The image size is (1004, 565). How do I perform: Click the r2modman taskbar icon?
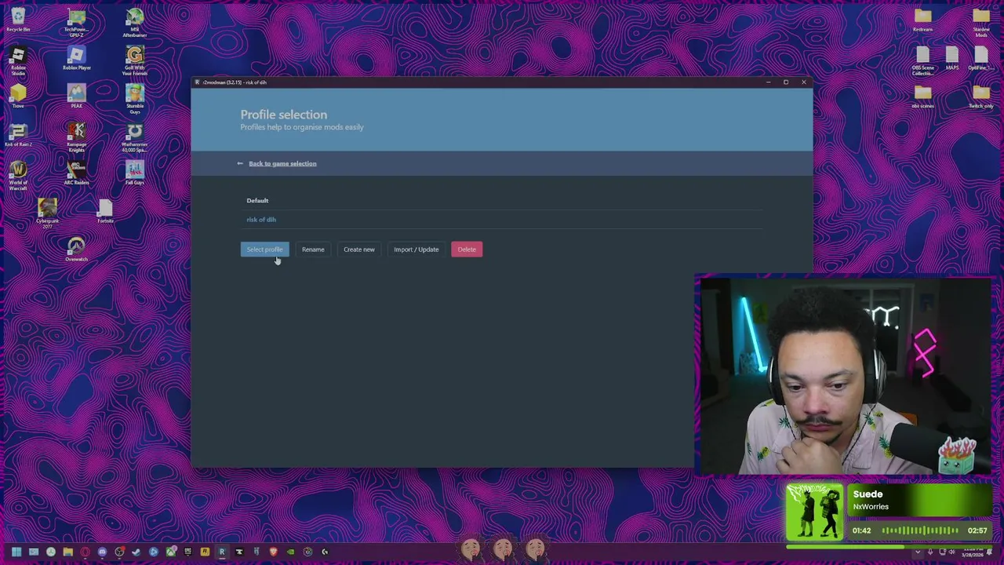click(x=222, y=552)
